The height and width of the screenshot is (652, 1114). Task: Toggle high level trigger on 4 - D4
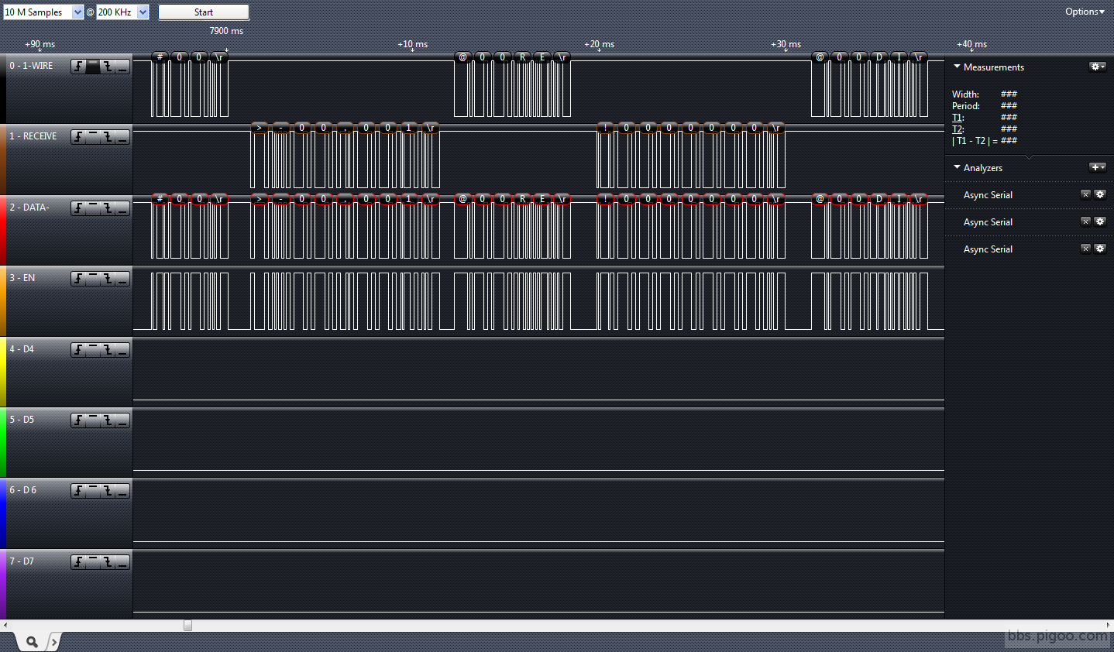coord(93,350)
